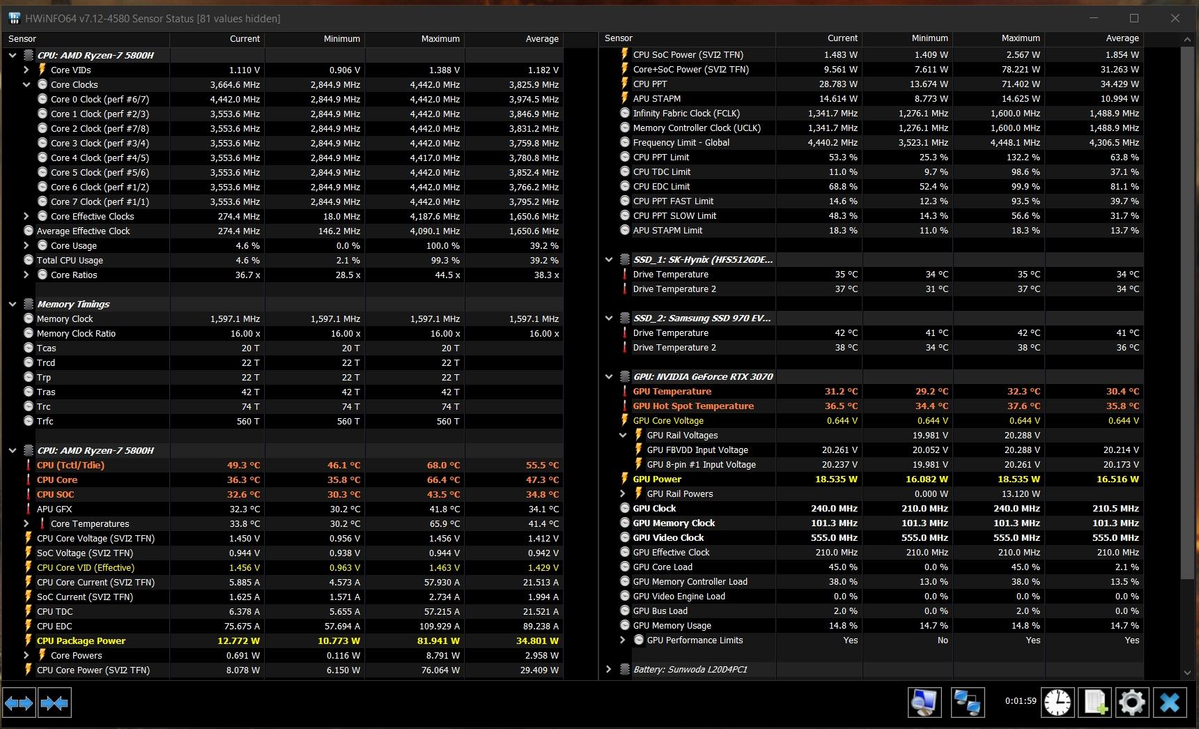This screenshot has height=729, width=1199.
Task: Click the clock icon beside Average Effective Clock
Action: pos(29,231)
